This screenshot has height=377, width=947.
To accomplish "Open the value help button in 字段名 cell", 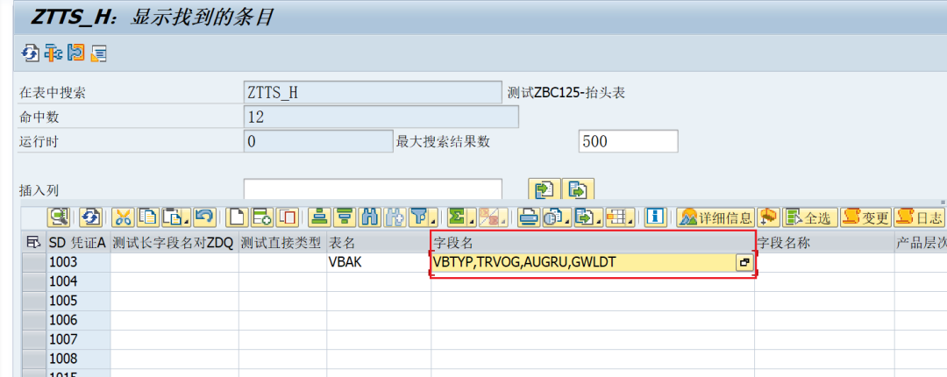I will pos(744,263).
